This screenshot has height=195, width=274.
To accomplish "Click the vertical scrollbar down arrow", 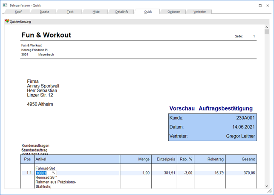I will 267,186.
